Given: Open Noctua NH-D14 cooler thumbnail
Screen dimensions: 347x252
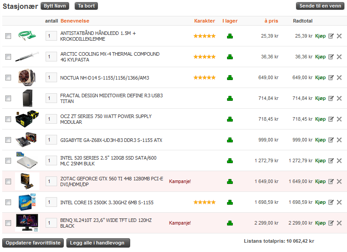Looking at the screenshot, I should pyautogui.click(x=27, y=77).
